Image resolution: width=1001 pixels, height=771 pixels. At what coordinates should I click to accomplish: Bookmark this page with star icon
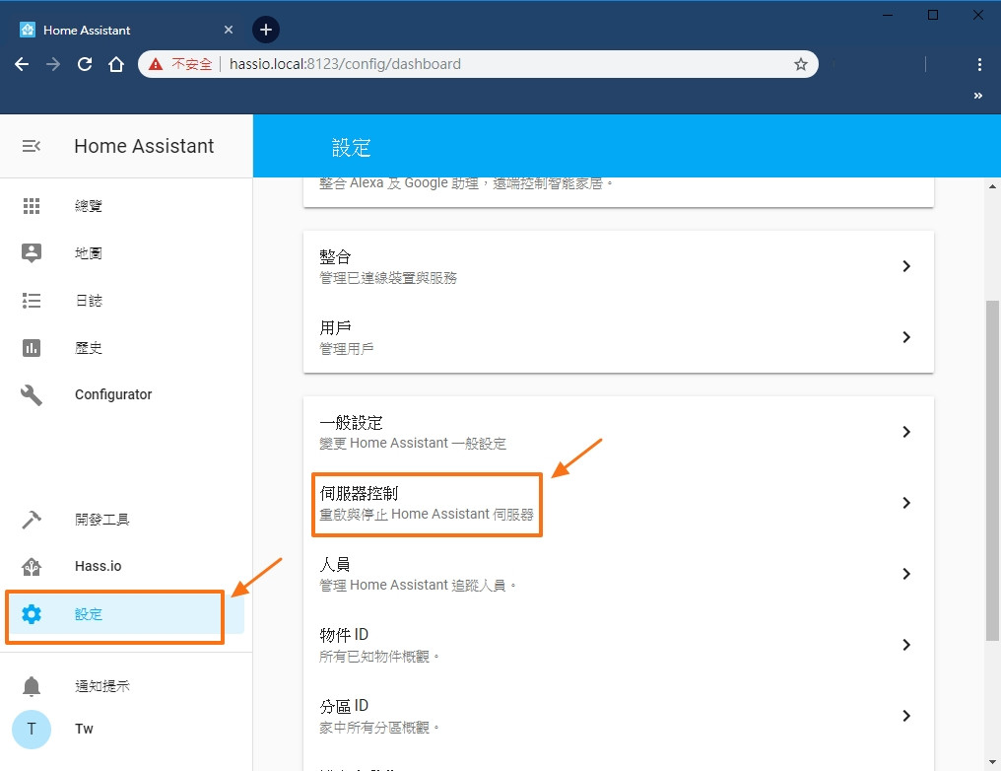(801, 64)
